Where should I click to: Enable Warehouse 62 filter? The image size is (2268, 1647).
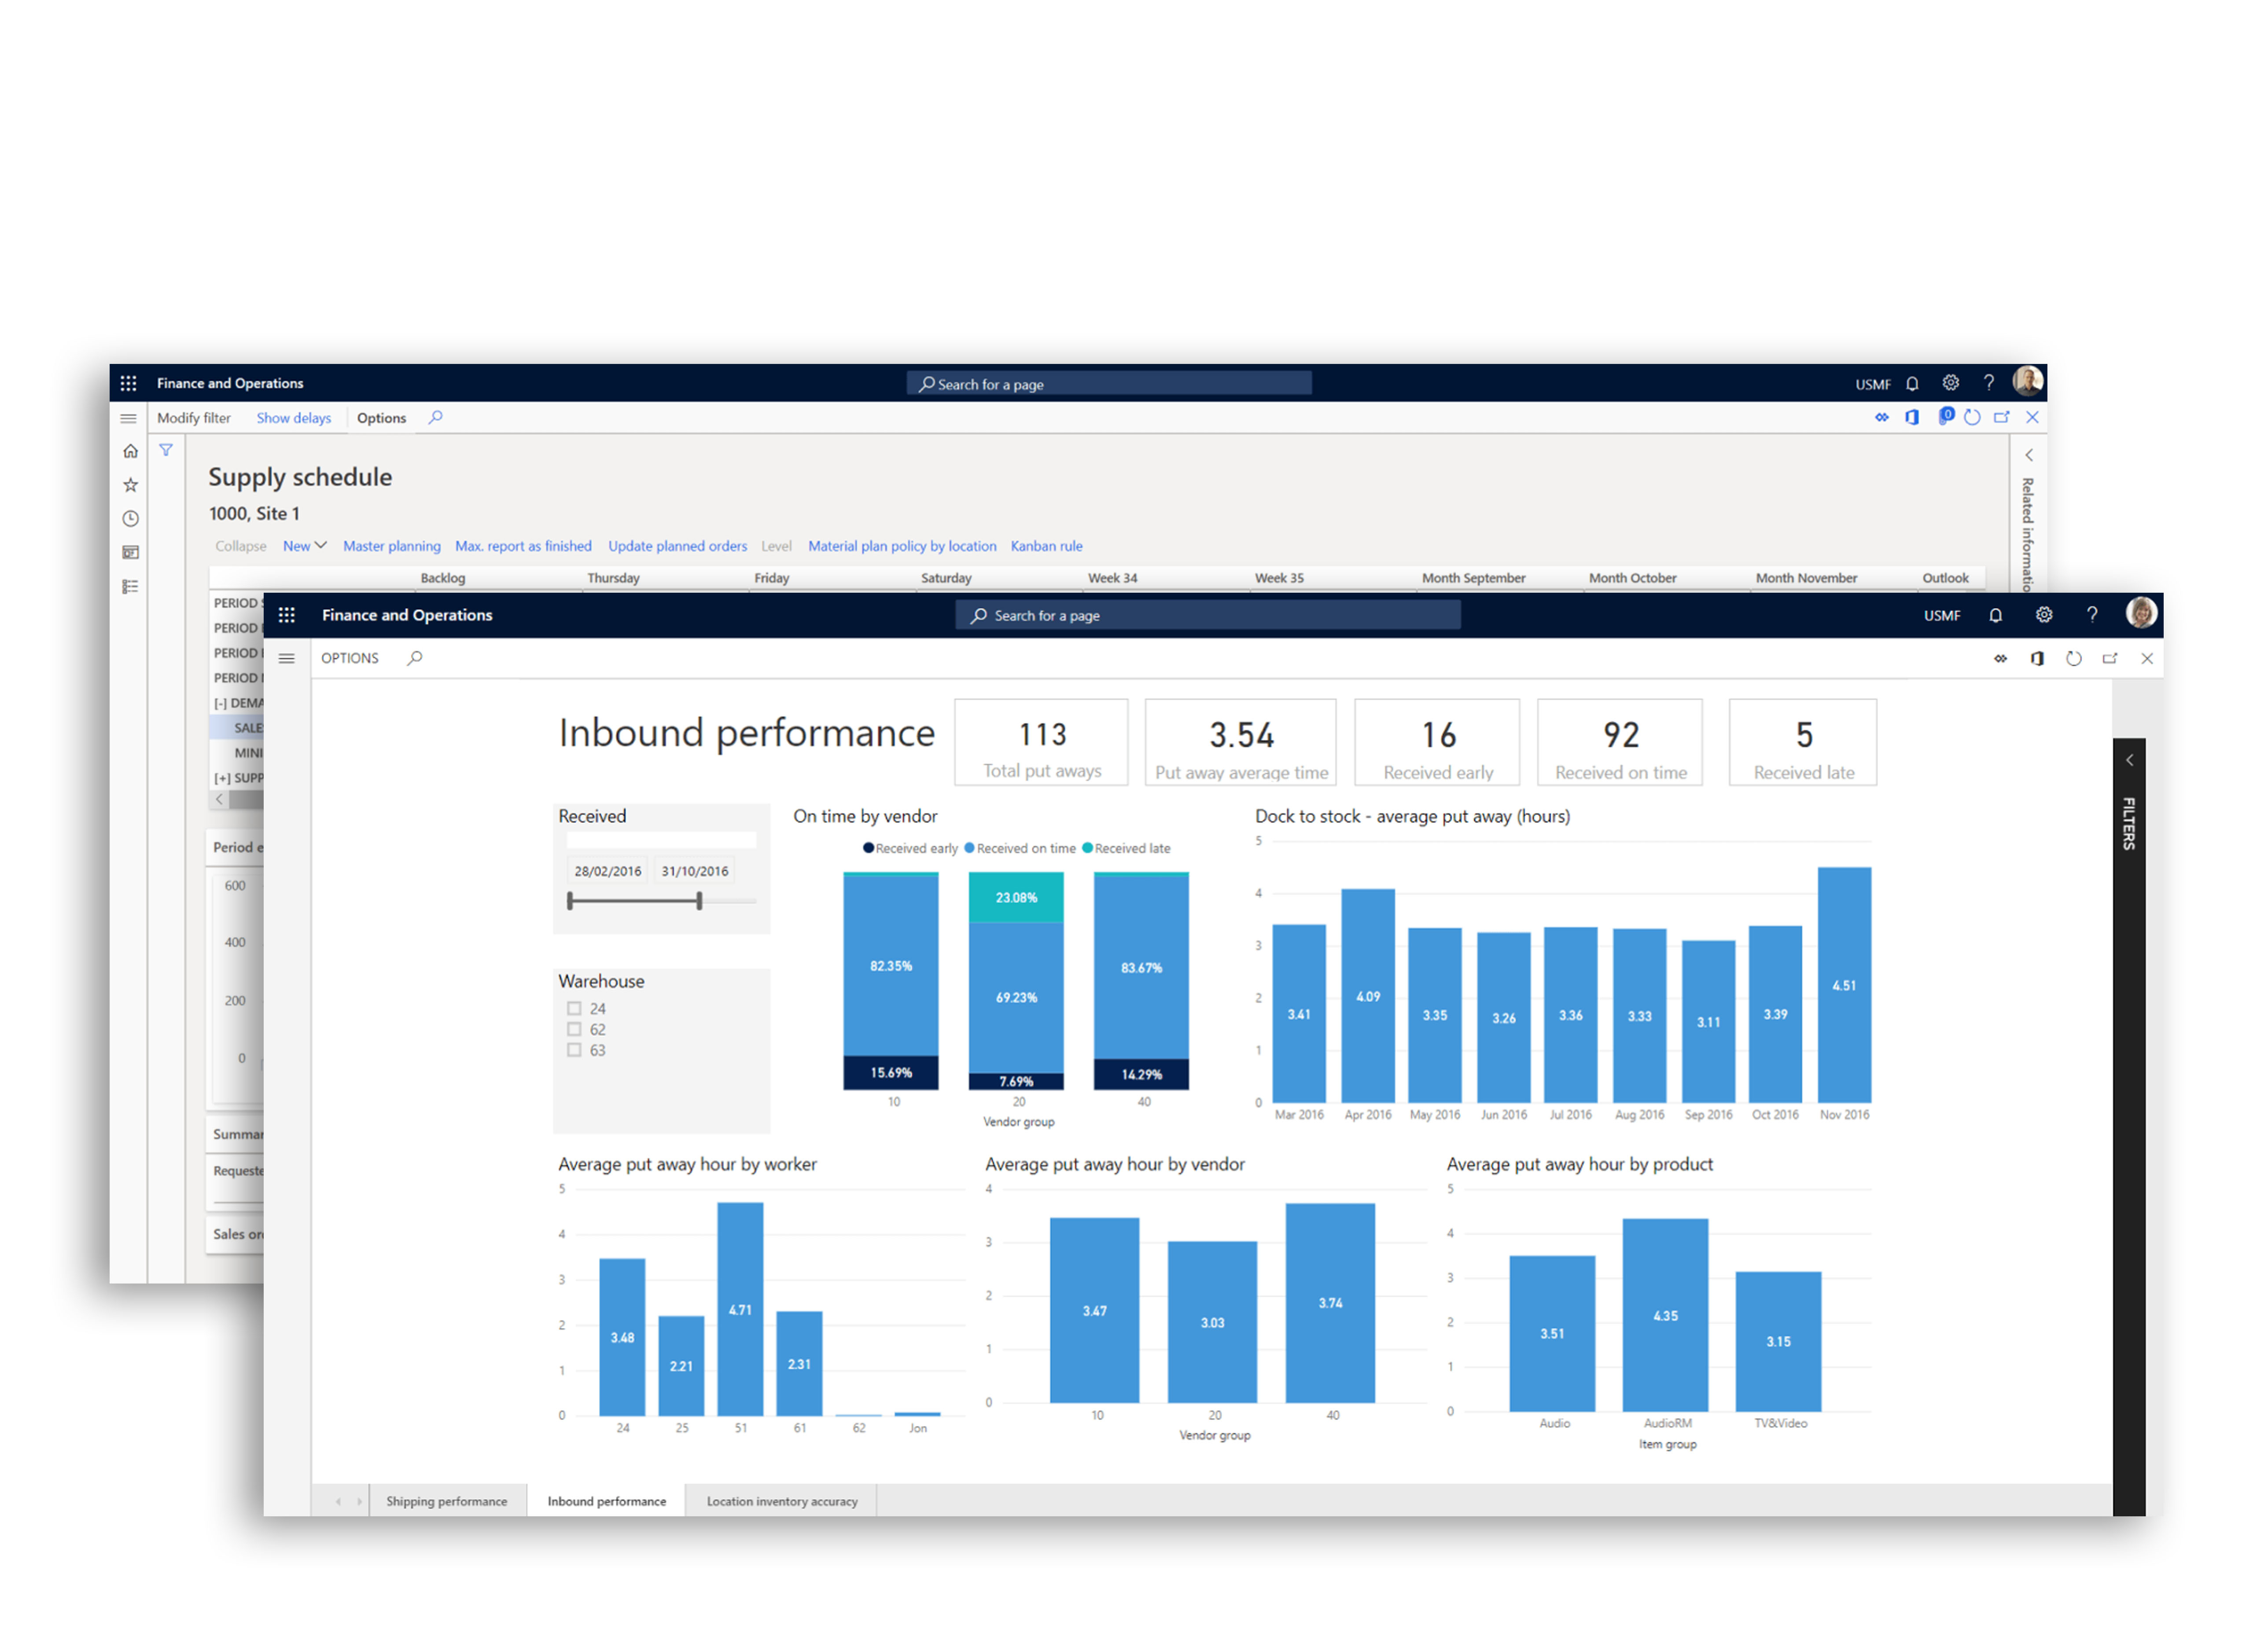[x=575, y=1028]
